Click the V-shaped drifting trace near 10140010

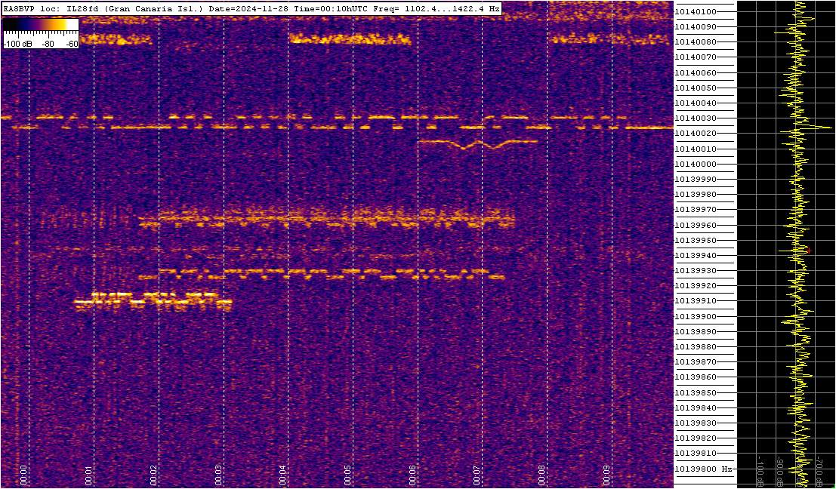[x=477, y=143]
